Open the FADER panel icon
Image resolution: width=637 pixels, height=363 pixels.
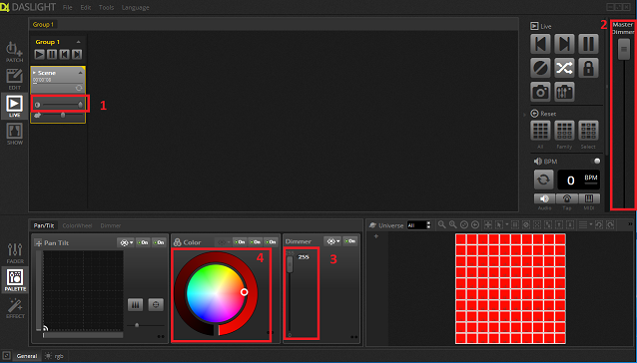tap(15, 253)
